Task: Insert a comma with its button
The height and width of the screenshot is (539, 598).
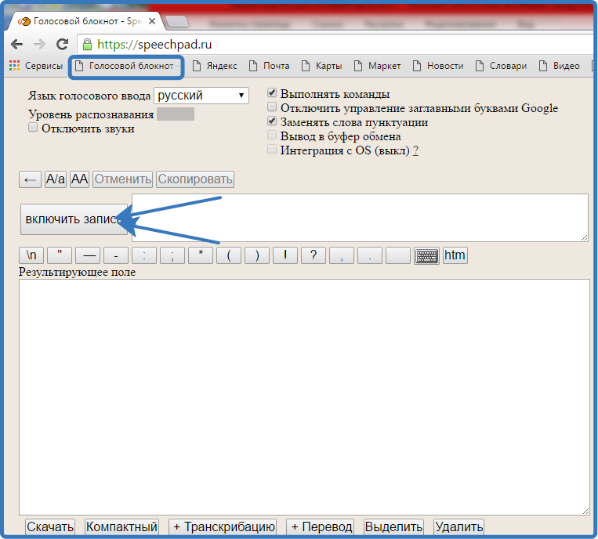Action: click(x=342, y=255)
